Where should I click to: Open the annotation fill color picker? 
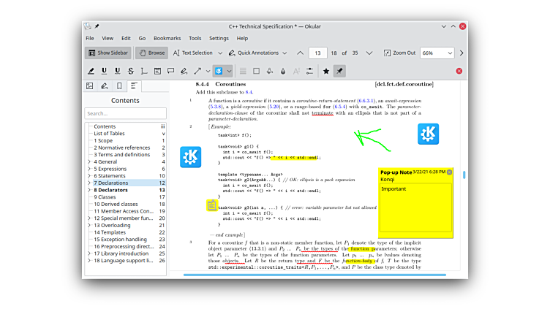pyautogui.click(x=269, y=71)
